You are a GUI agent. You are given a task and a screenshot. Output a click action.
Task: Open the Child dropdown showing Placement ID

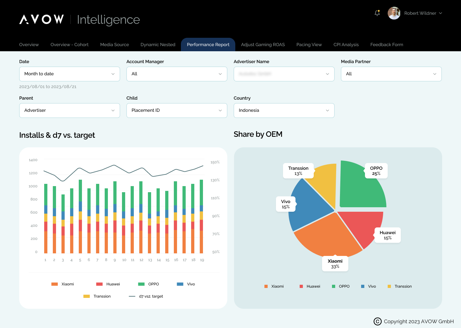[177, 111]
